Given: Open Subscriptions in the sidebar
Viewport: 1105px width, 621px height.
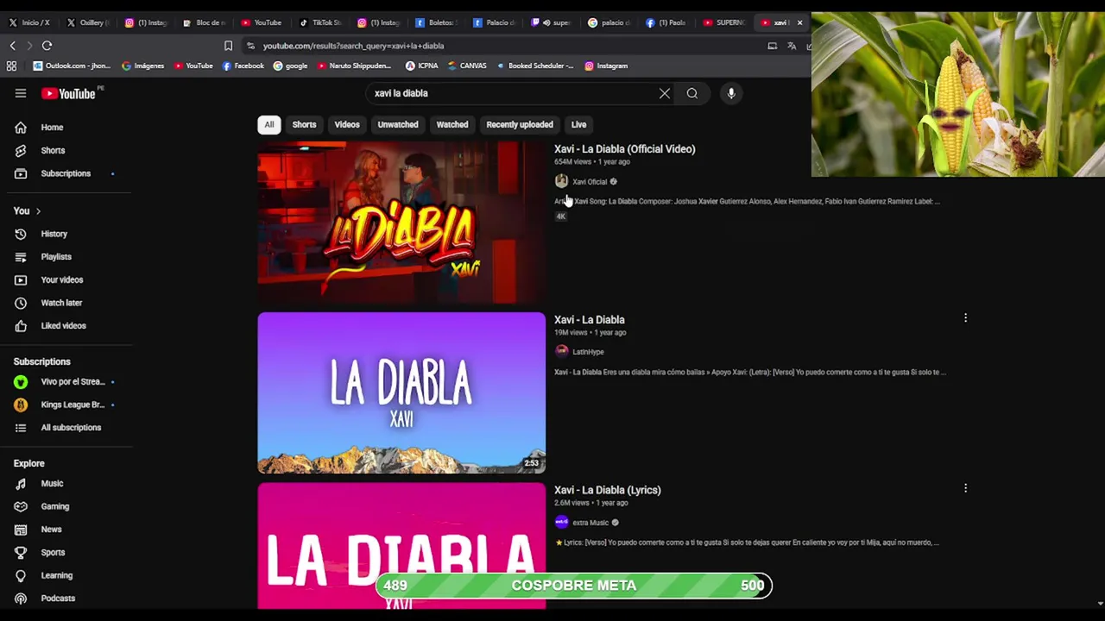Looking at the screenshot, I should 66,173.
